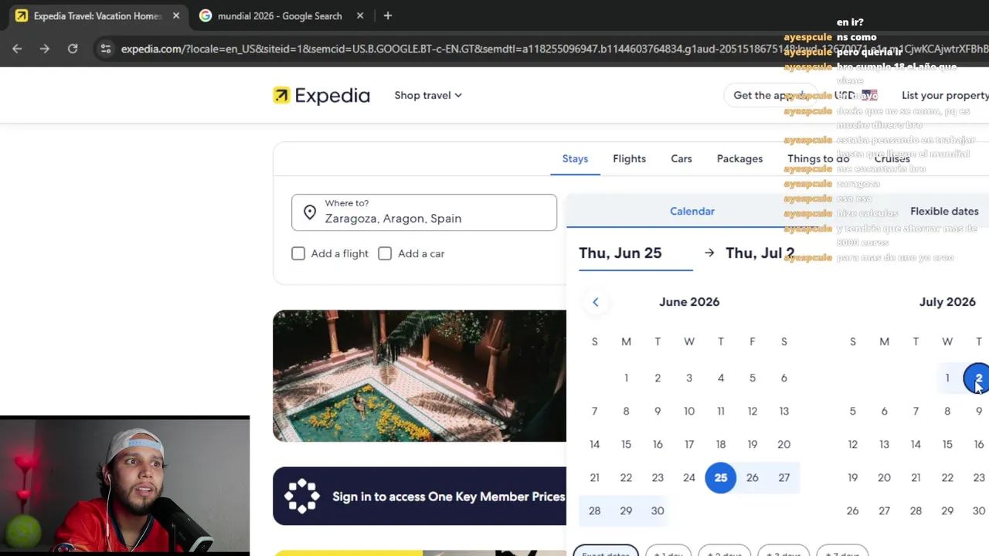Close the mundial 2026 Google Search tab

(360, 15)
